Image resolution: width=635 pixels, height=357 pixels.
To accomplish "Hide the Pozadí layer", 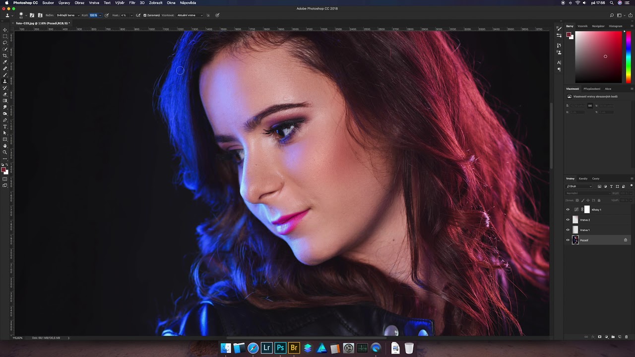I will coord(568,240).
